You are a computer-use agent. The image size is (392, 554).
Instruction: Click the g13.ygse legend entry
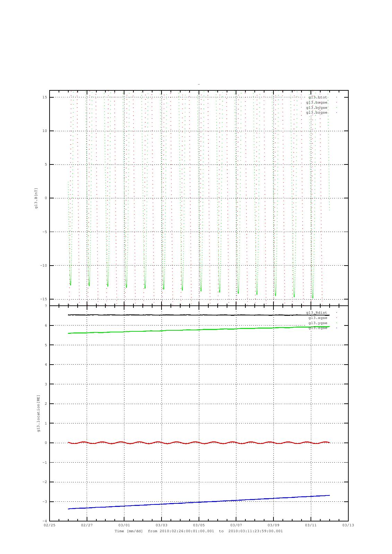(x=317, y=323)
